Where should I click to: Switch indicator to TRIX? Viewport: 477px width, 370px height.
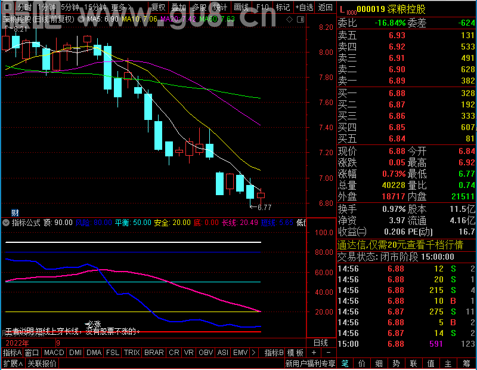132,353
